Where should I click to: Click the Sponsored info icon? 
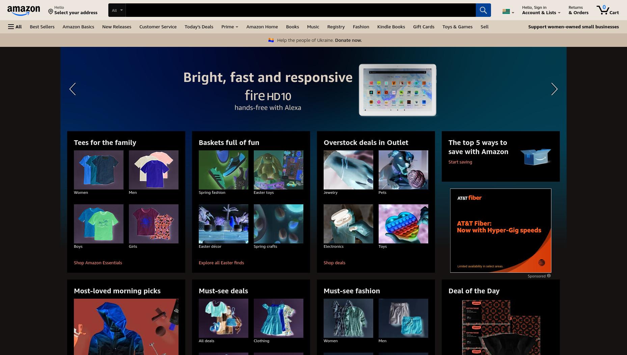pos(549,276)
